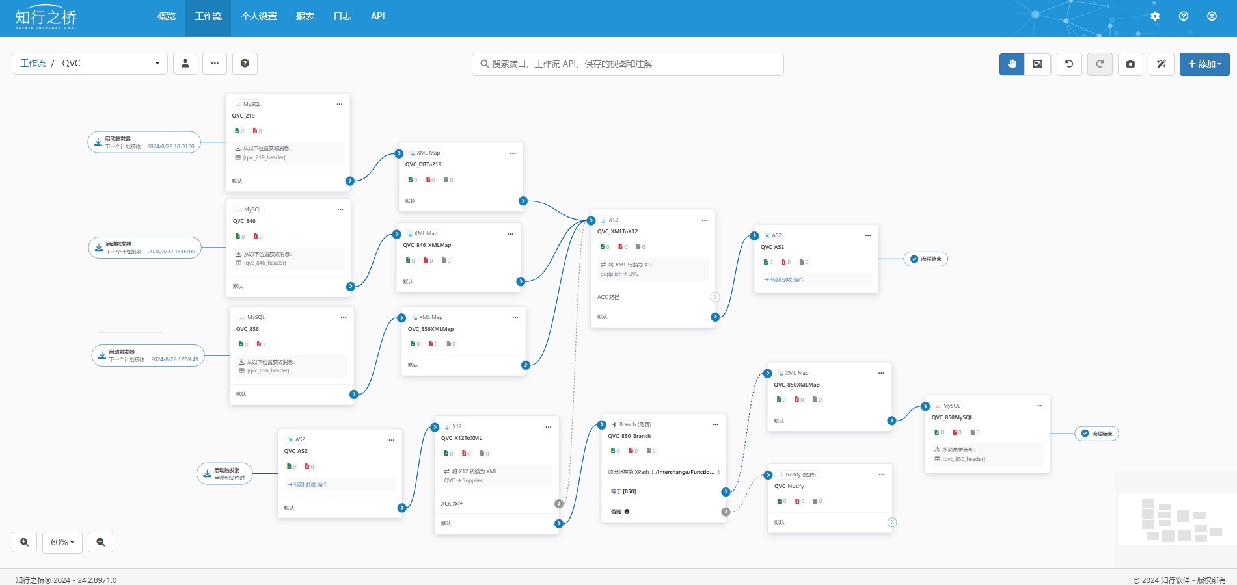Screen dimensions: 1237x585
Task: Switch to the box selection mode
Action: click(x=1037, y=64)
